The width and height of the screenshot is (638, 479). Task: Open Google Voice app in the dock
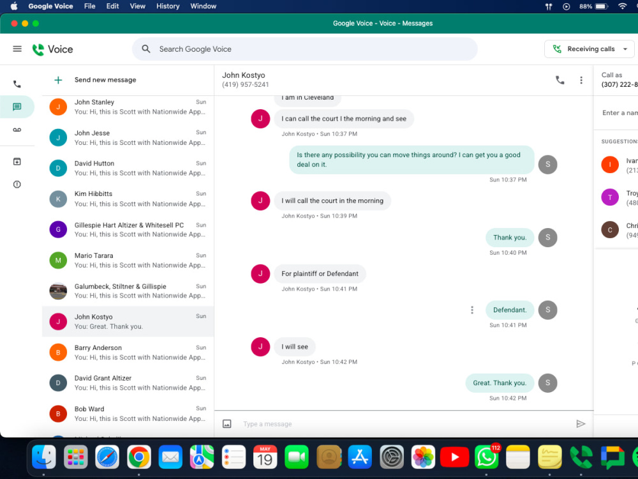581,457
